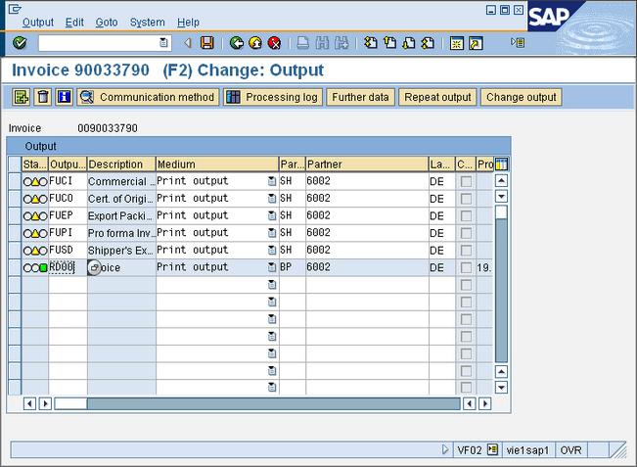637x467 pixels.
Task: Toggle the checkbox in the RD00 row
Action: tap(466, 267)
